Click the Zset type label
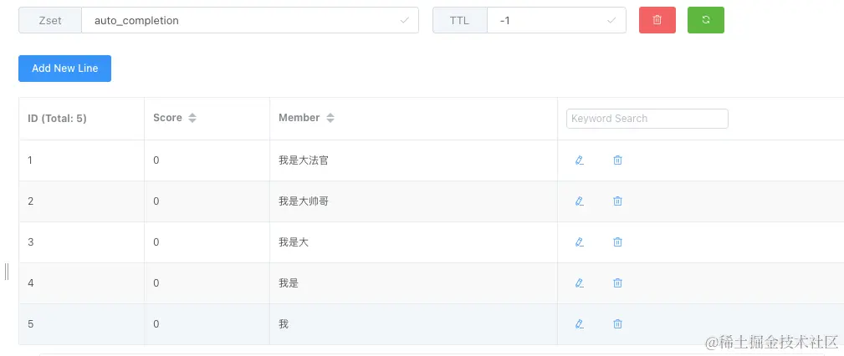Viewport: 844px width, 356px height. pos(50,20)
